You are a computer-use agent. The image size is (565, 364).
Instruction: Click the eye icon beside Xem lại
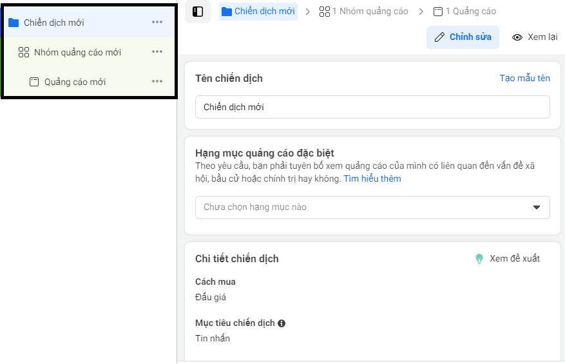coord(517,37)
